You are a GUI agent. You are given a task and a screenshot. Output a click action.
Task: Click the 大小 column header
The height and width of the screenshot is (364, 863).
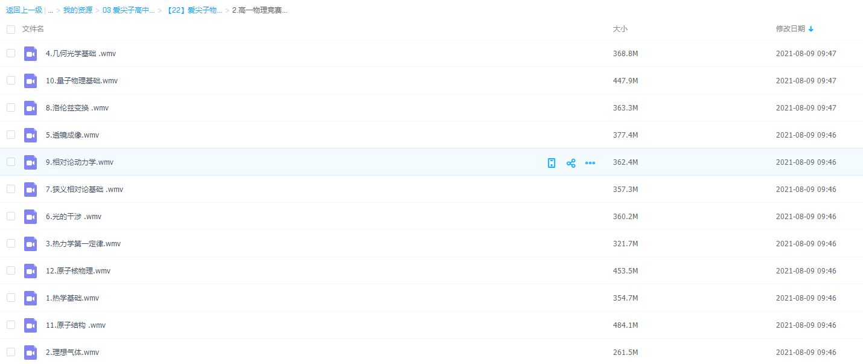(x=620, y=29)
